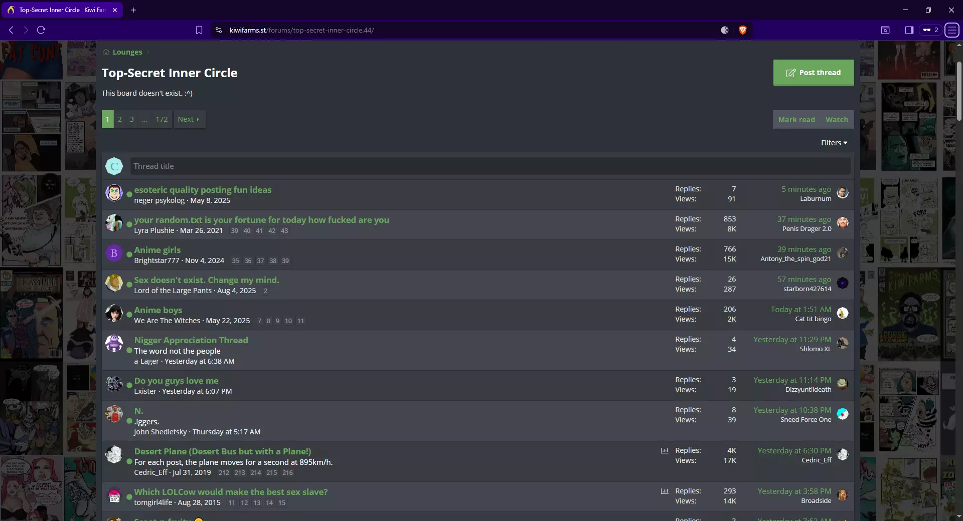Open the 'Anime boys' thread
The height and width of the screenshot is (521, 963).
pyautogui.click(x=158, y=310)
